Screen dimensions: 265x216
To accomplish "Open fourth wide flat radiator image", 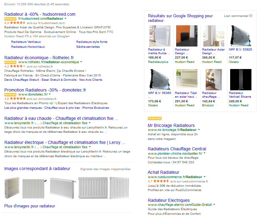I will 93,188.
